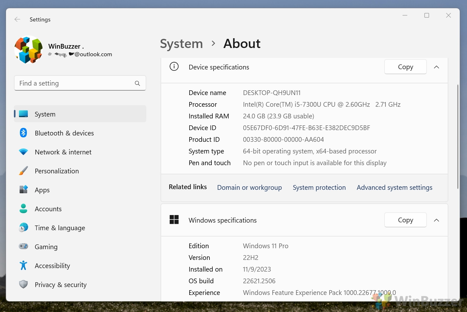Screen dimensions: 467x312
Task: Open Personalization settings
Action: tap(80, 171)
